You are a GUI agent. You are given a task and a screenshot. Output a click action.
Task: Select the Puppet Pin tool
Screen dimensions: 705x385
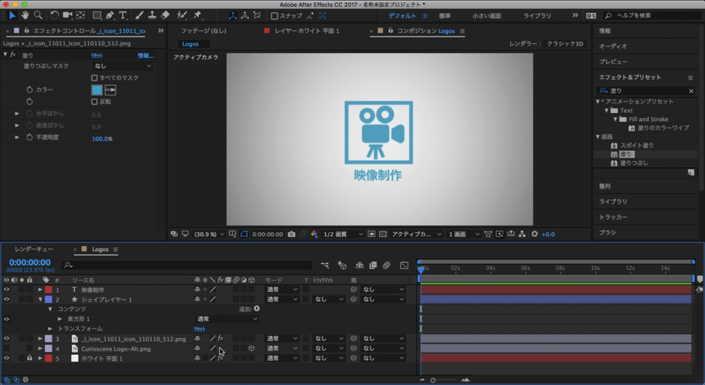click(x=198, y=15)
